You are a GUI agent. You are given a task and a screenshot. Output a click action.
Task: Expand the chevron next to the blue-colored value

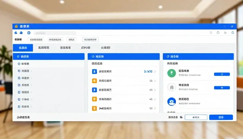[x=155, y=71]
